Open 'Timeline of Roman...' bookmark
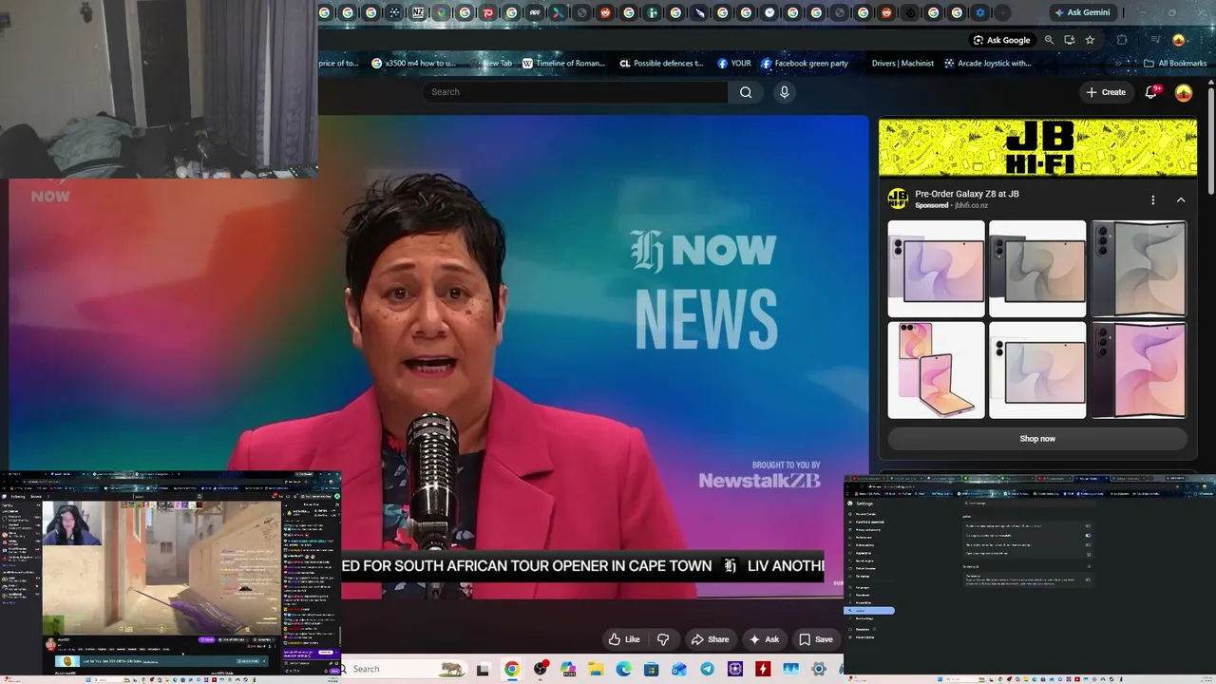 [563, 64]
